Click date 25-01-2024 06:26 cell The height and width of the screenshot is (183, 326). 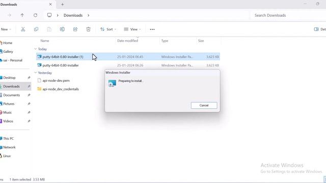[x=130, y=65]
